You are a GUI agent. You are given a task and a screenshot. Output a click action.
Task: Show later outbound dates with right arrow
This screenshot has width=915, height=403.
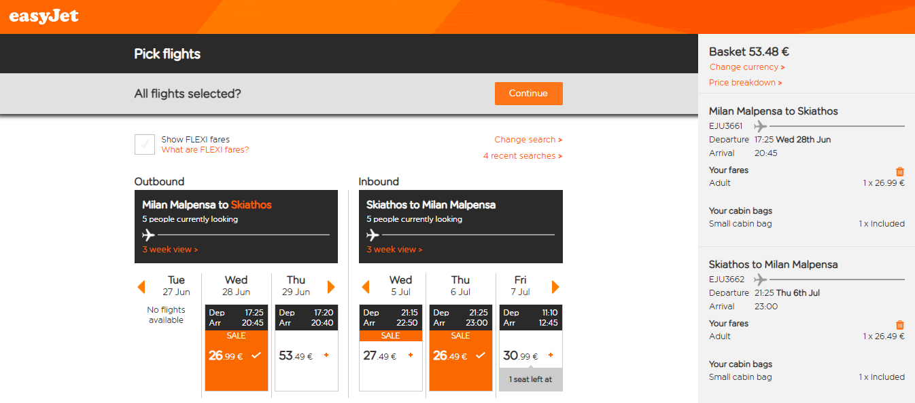(331, 287)
